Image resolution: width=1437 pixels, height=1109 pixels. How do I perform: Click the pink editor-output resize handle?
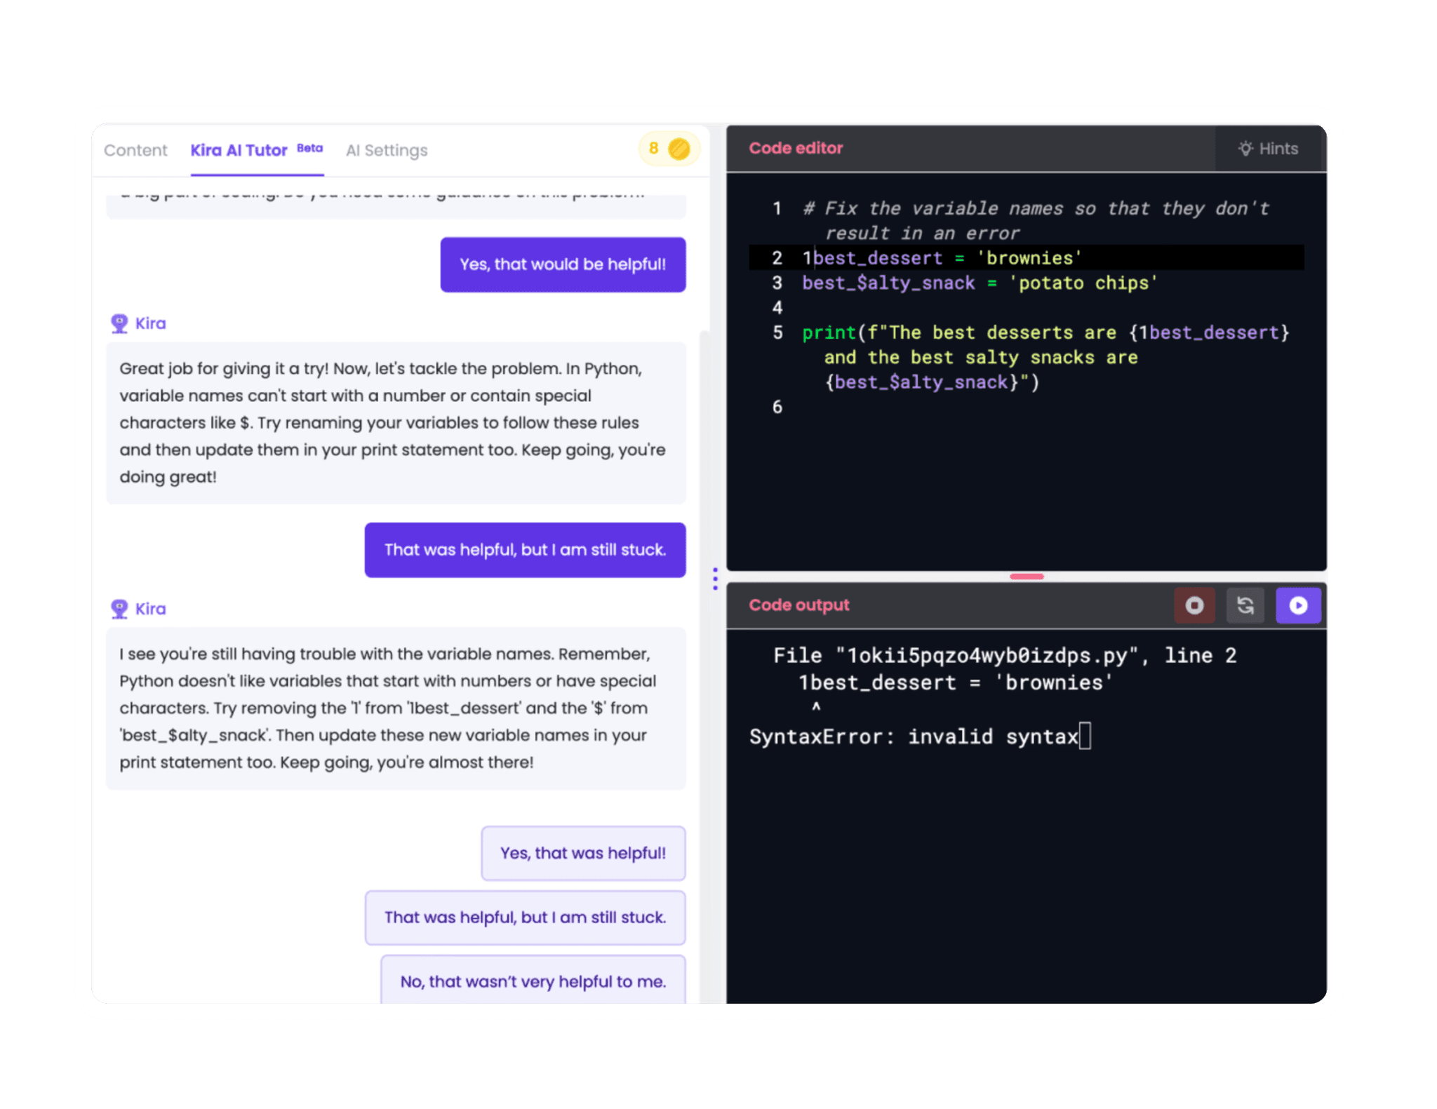point(1027,577)
